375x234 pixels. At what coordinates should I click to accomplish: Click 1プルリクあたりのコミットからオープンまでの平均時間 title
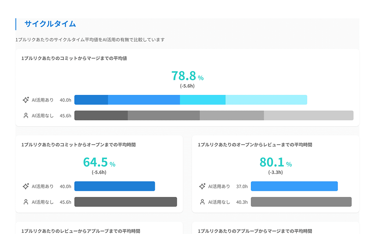tap(79, 145)
